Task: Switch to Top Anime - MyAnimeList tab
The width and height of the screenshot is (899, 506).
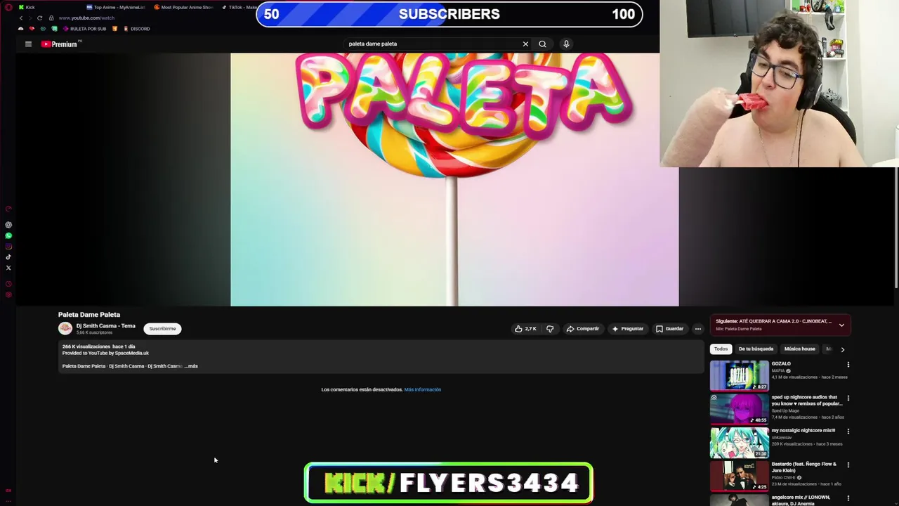Action: click(x=116, y=7)
